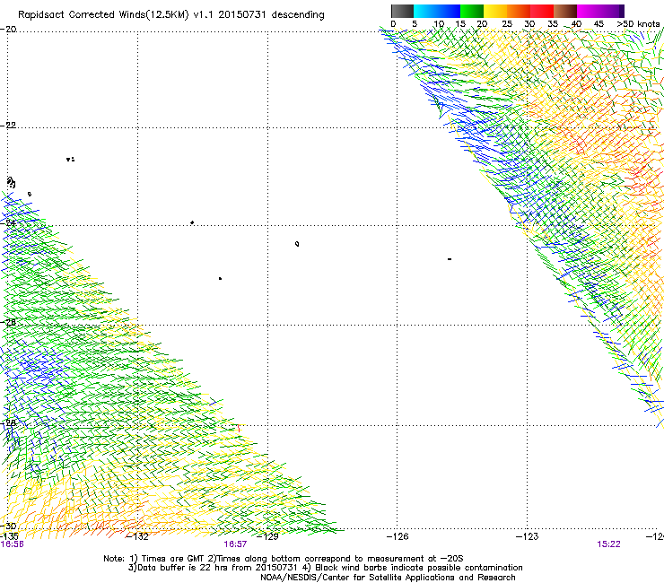Click the dark purple >50 knots segment
Image resolution: width=664 pixels, height=583 pixels.
pyautogui.click(x=621, y=12)
